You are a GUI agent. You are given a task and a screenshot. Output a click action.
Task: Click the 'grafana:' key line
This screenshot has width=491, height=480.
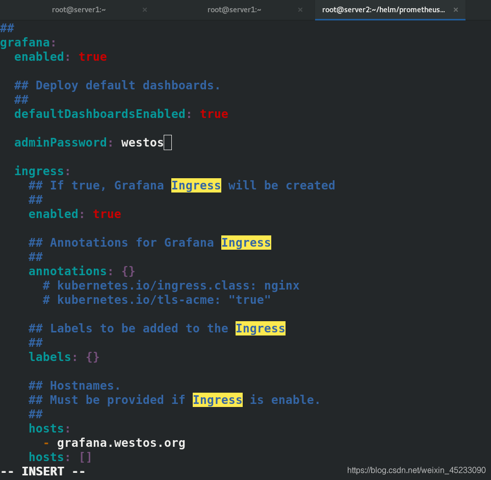pos(28,43)
